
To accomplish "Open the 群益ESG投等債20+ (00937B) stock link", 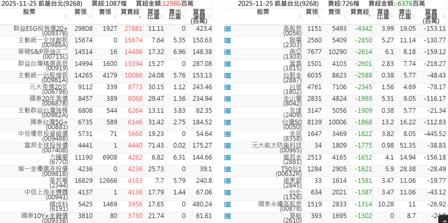I will point(43,29).
